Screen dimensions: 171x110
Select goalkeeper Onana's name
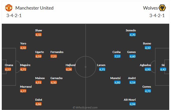tap(9, 65)
